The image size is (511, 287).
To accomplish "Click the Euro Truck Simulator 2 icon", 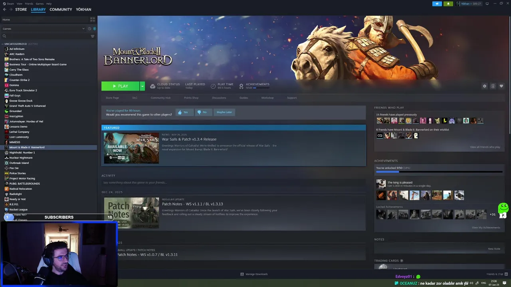I will (6, 90).
